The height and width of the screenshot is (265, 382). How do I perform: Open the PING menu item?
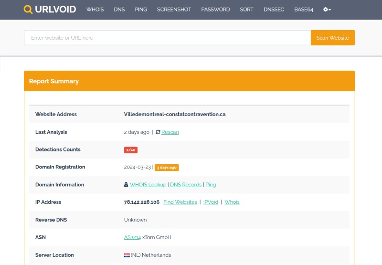pos(141,10)
